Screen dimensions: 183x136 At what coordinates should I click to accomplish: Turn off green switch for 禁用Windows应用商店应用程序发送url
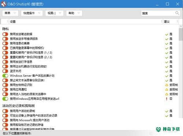pyautogui.click(x=5, y=99)
